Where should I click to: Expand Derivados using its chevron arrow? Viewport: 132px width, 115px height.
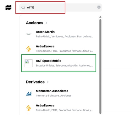48,82
